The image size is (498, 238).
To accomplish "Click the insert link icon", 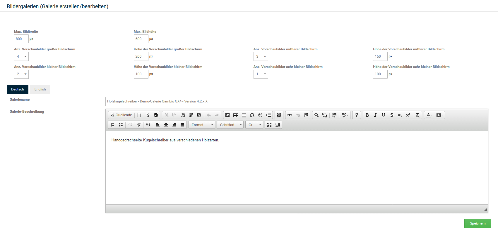I will pos(290,115).
